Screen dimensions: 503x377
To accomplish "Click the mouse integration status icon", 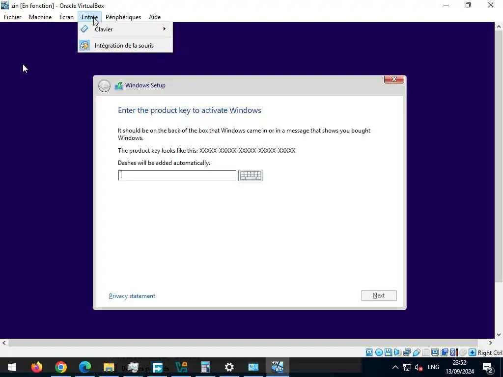I will [463, 352].
